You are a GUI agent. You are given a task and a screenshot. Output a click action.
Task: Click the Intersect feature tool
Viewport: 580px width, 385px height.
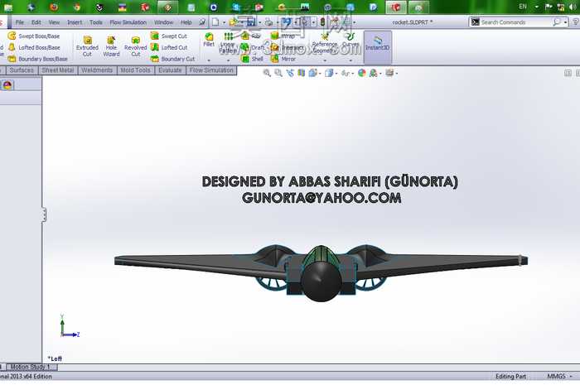click(287, 47)
